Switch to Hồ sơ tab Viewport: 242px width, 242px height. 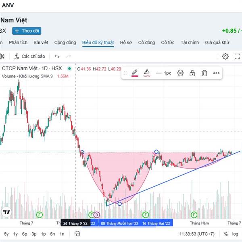tap(126, 42)
